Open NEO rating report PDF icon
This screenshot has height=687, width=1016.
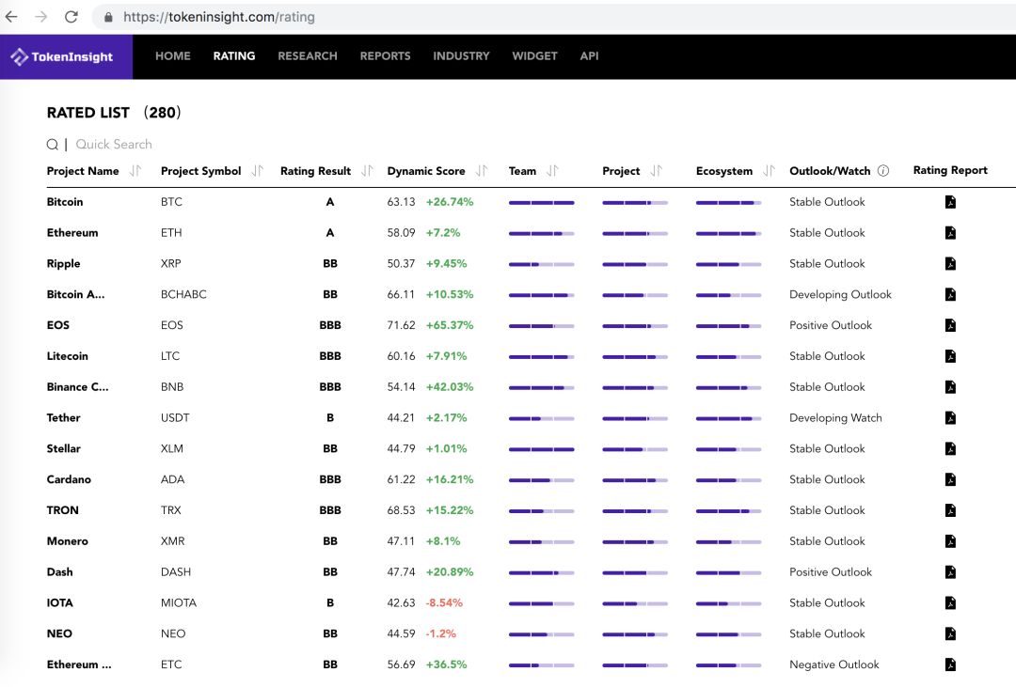(950, 634)
